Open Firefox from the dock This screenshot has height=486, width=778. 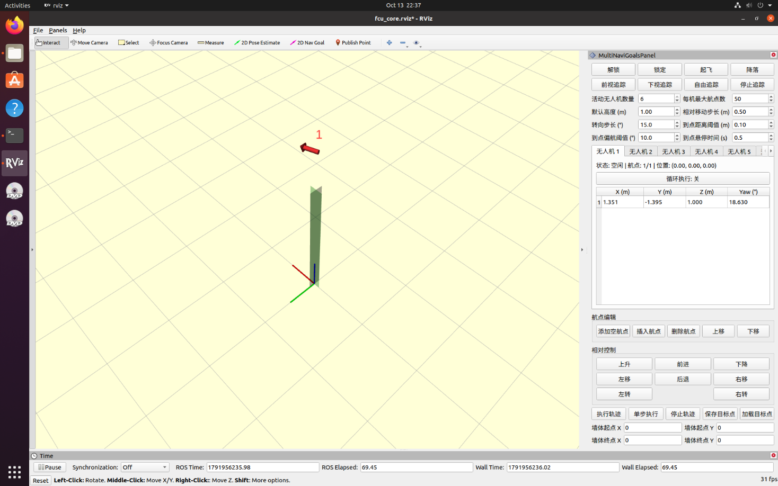pos(14,25)
